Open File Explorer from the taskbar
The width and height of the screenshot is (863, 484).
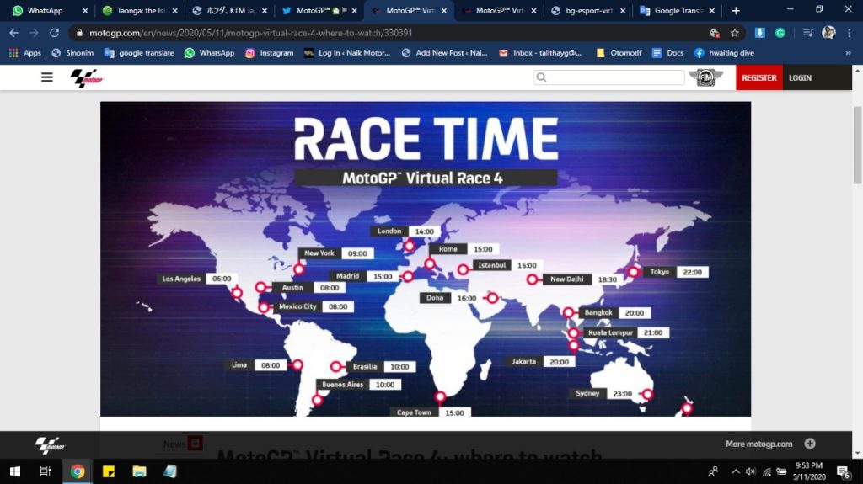pos(139,471)
